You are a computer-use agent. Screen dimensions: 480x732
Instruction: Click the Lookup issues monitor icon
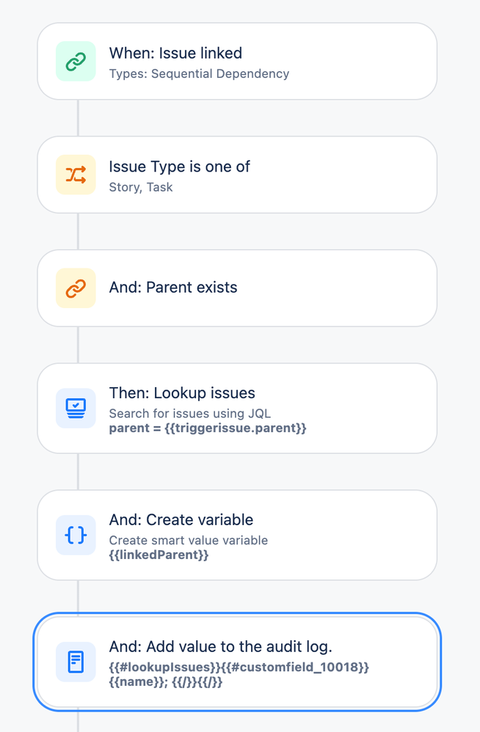76,408
